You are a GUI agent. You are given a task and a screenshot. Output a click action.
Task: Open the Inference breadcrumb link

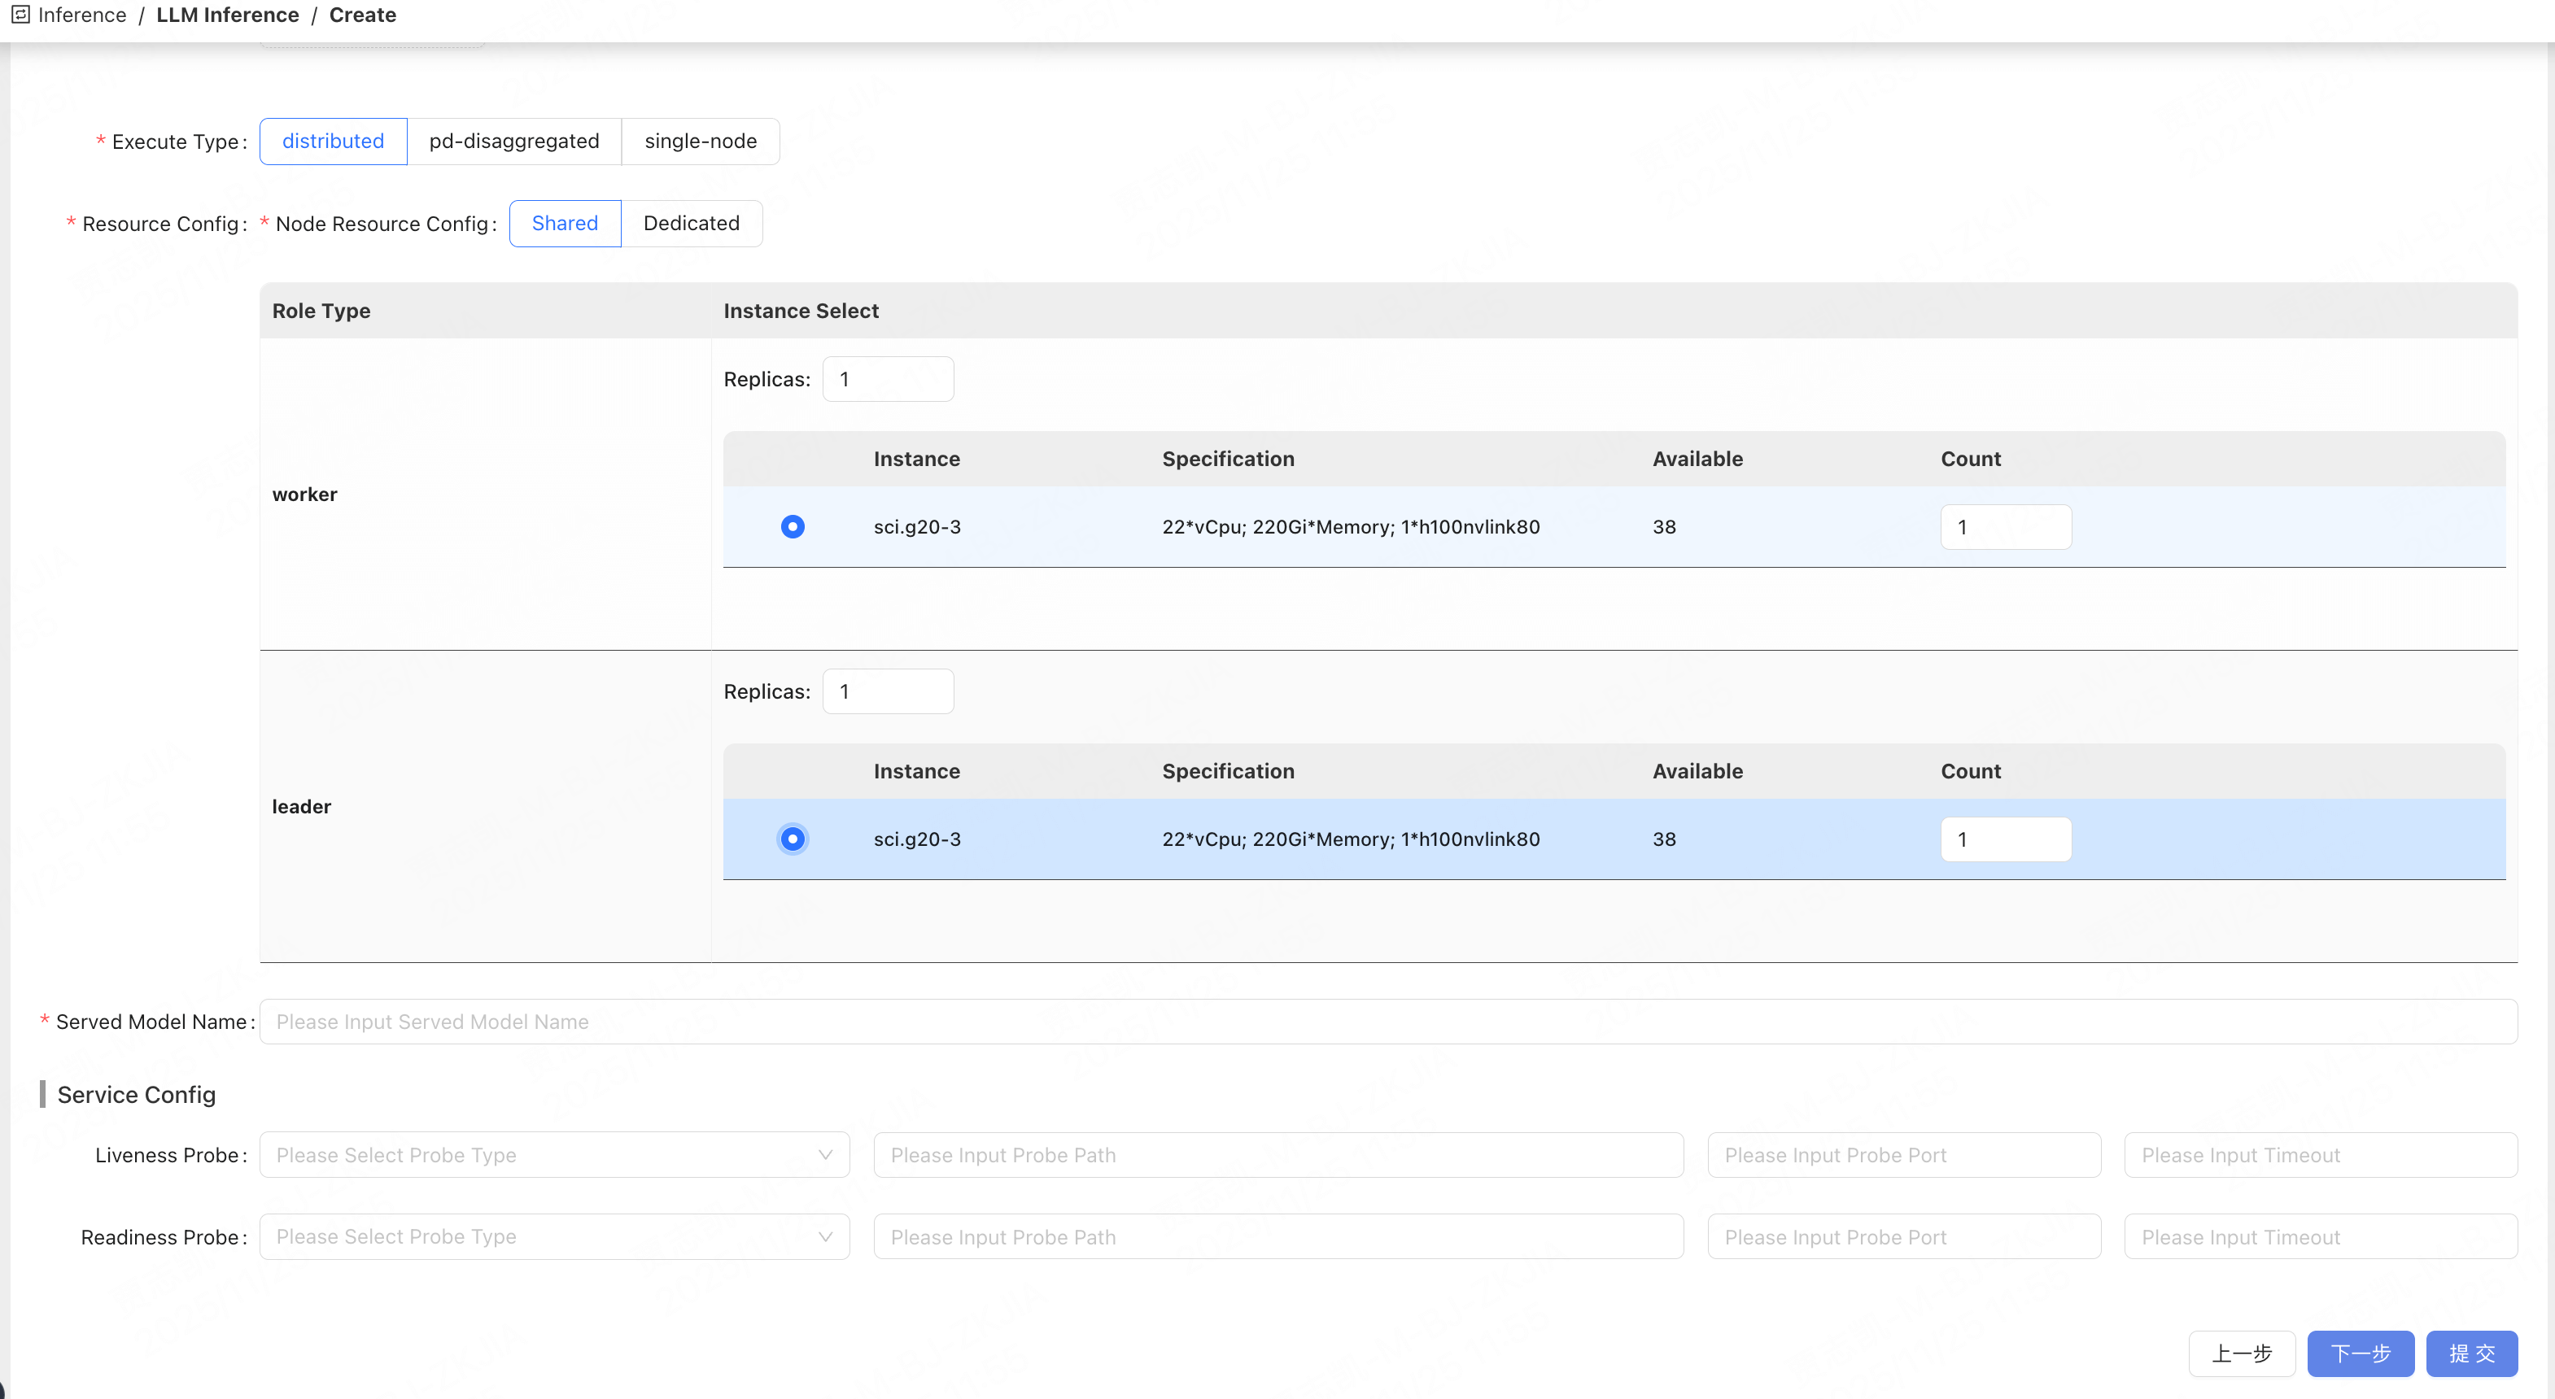click(82, 15)
